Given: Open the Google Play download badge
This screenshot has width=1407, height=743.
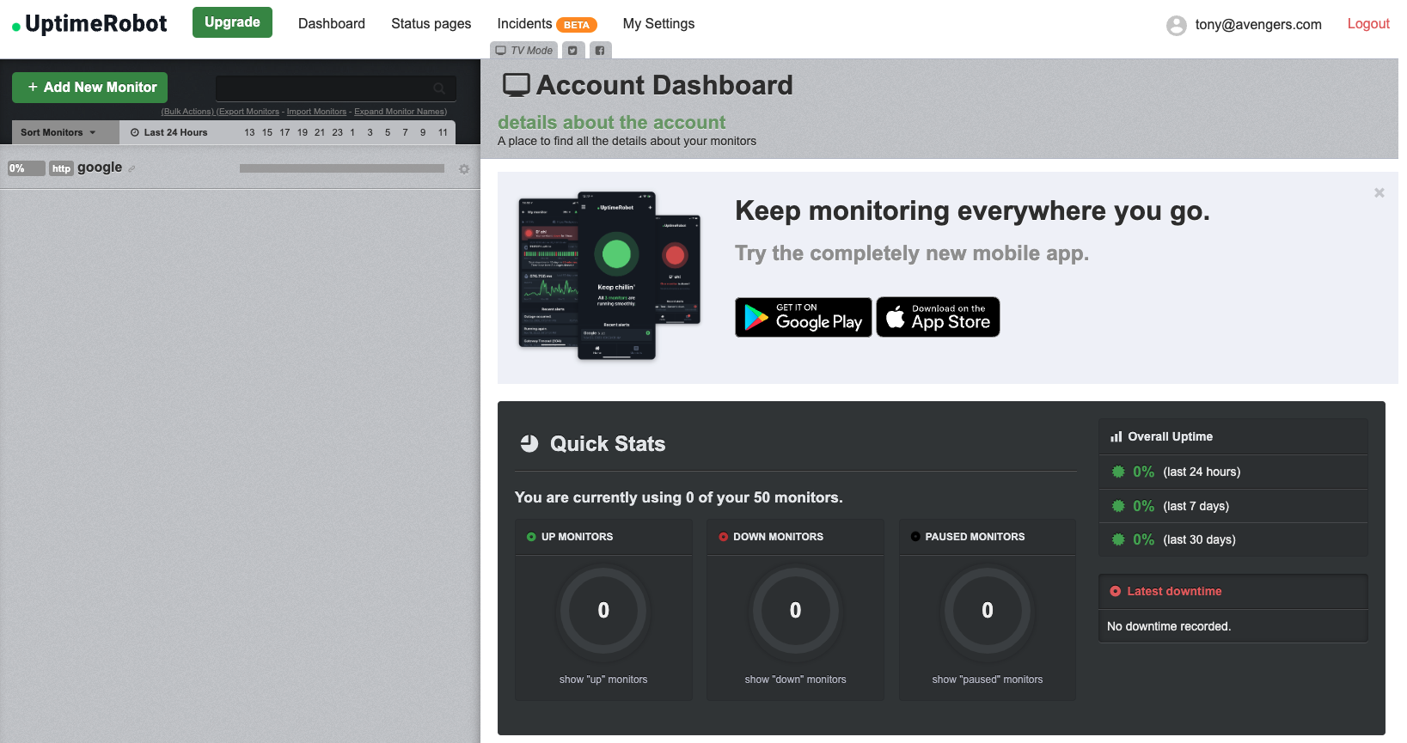Looking at the screenshot, I should [803, 317].
